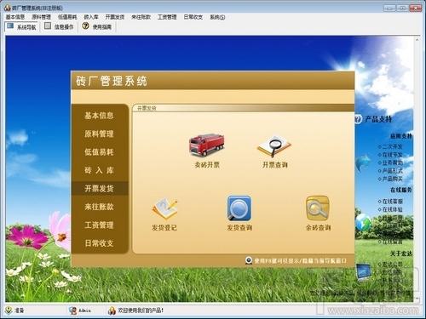Viewport: 426px width, 319px height.
Task: Open the 发货登记 notepad icon
Action: click(164, 209)
